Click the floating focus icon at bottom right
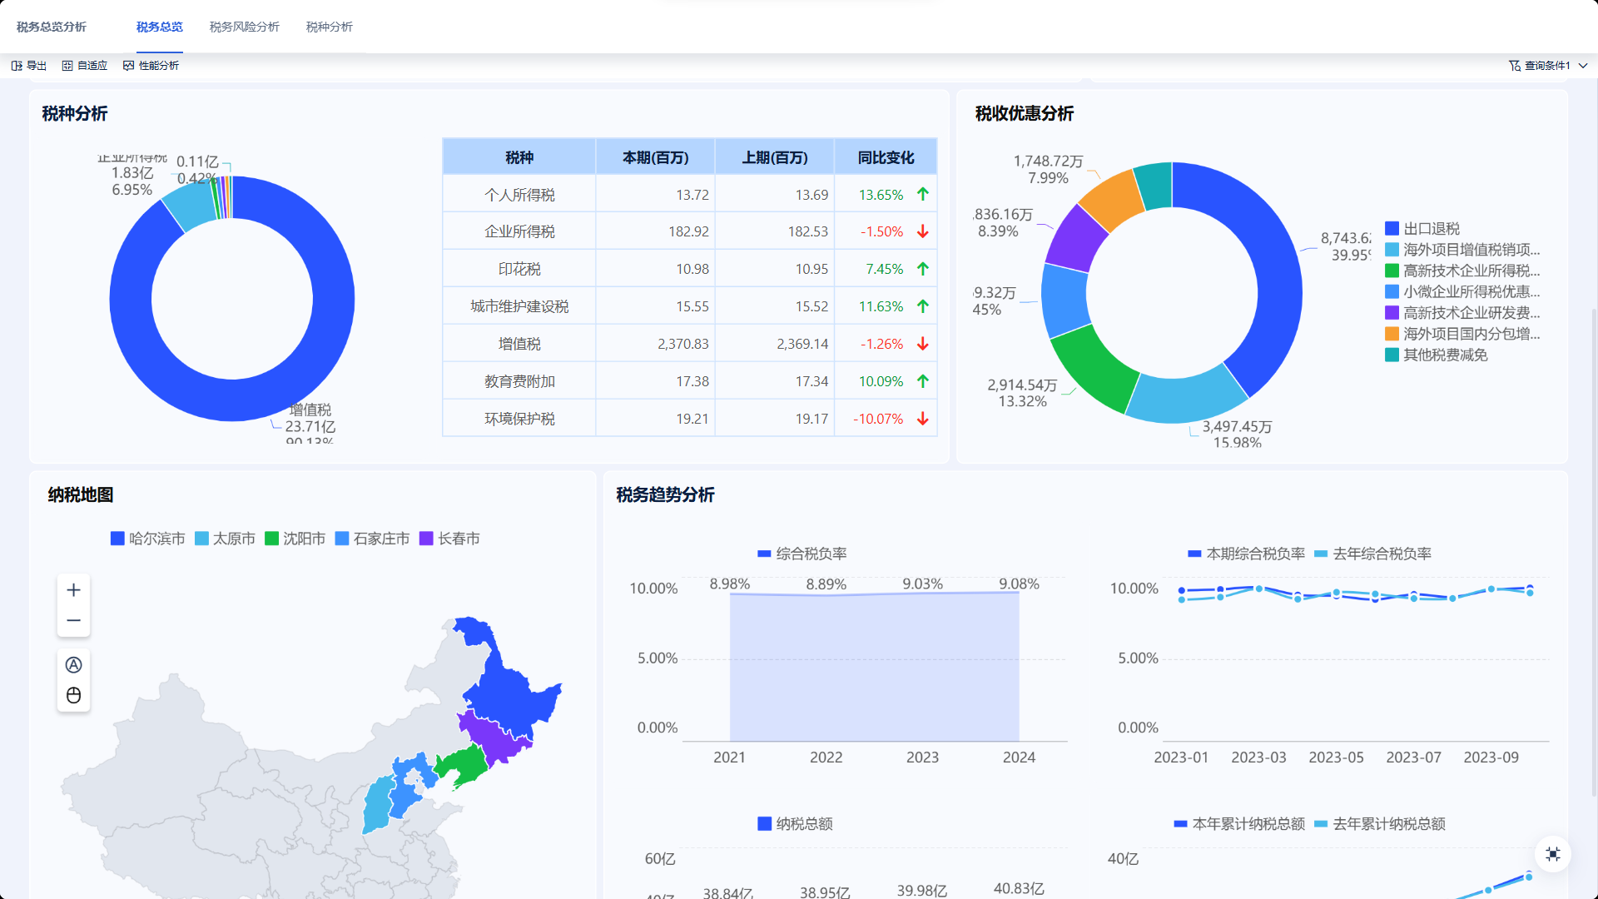Image resolution: width=1598 pixels, height=899 pixels. 1553,854
